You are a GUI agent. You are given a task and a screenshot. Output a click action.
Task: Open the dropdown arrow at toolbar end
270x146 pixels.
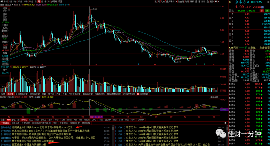click(x=219, y=1)
